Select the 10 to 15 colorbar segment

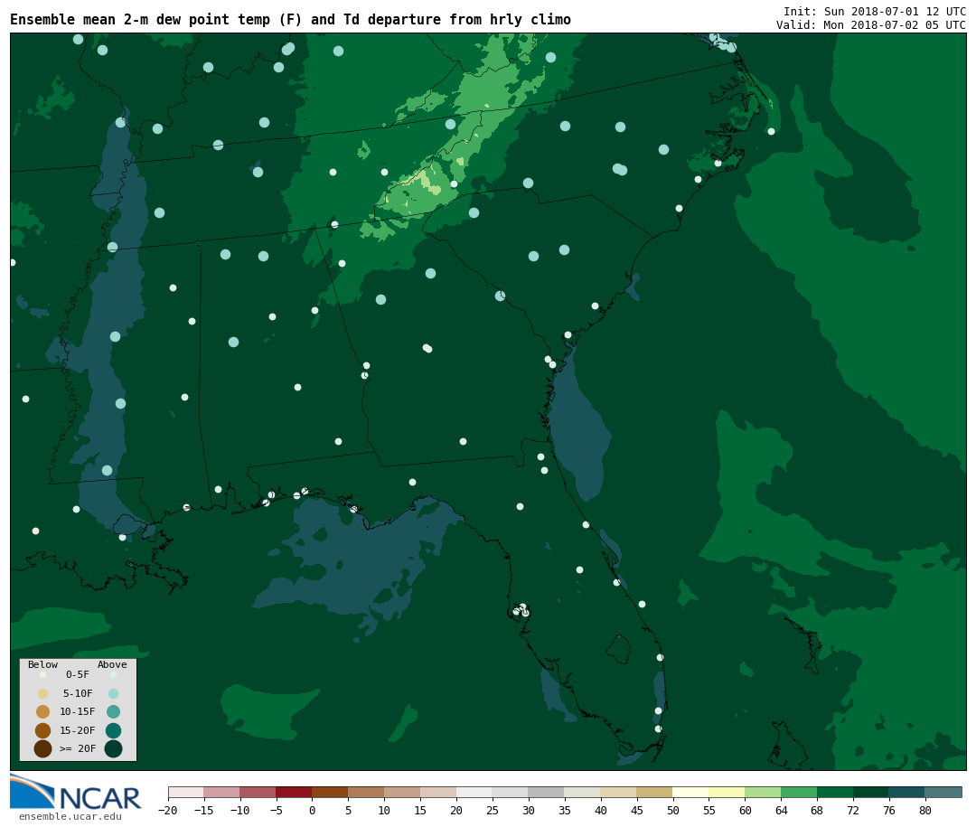403,793
